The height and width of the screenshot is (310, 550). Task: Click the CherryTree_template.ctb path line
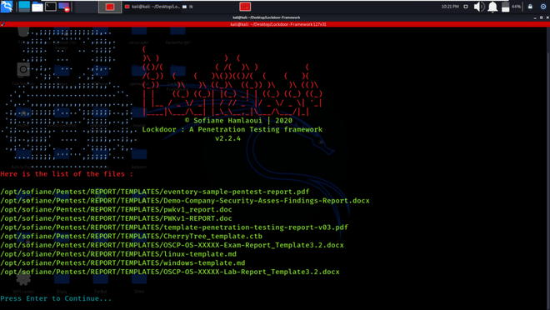131,237
